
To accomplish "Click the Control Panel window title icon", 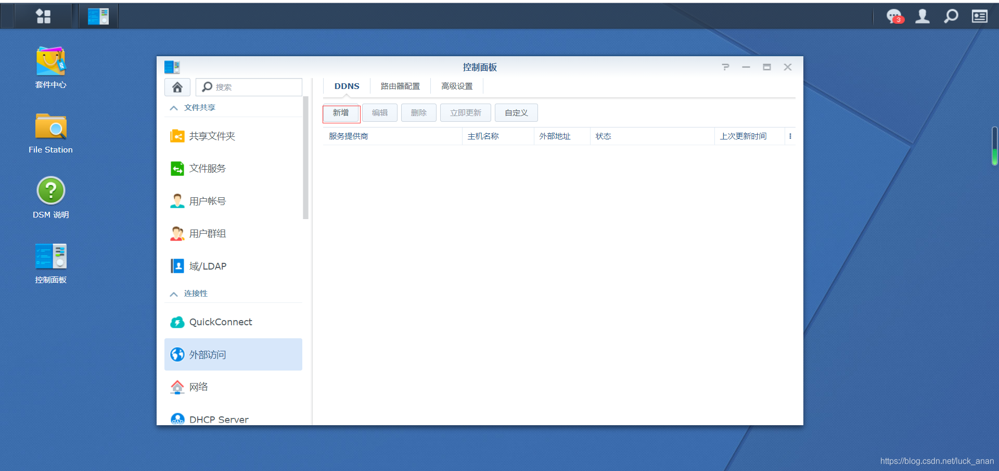I will click(x=172, y=67).
